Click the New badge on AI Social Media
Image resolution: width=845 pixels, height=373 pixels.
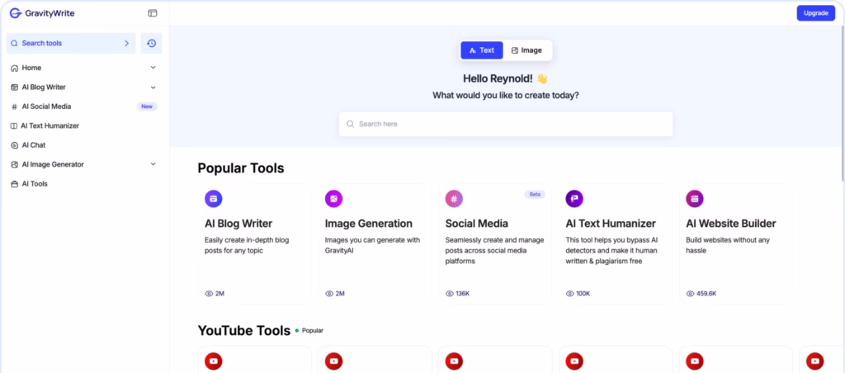[147, 106]
